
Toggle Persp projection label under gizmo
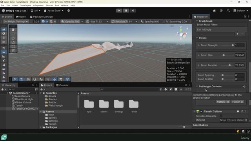180,44
